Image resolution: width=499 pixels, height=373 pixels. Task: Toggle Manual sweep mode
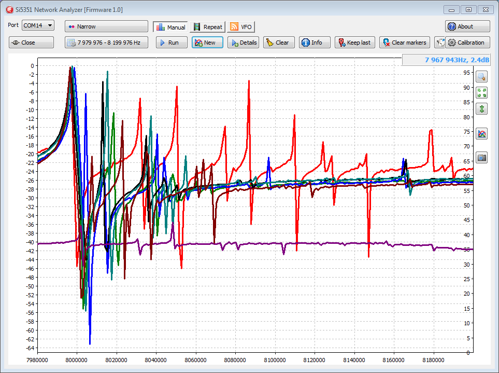[x=170, y=27]
